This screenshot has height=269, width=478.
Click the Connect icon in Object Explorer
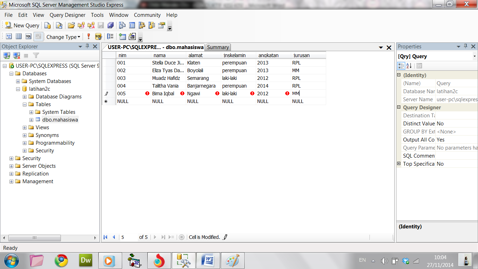tap(7, 55)
